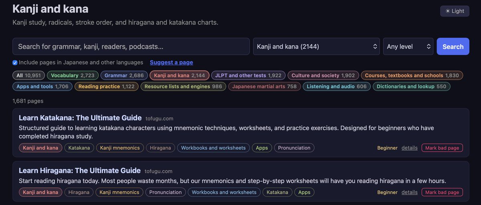Select Reading practice filter
The image size is (481, 205).
[107, 86]
